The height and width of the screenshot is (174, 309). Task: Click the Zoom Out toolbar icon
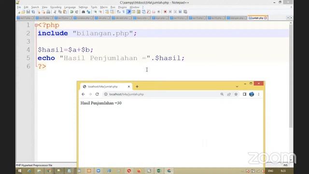point(100,12)
